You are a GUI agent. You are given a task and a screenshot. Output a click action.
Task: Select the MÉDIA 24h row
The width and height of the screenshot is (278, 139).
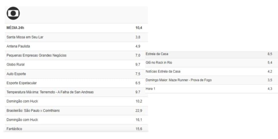click(x=76, y=28)
